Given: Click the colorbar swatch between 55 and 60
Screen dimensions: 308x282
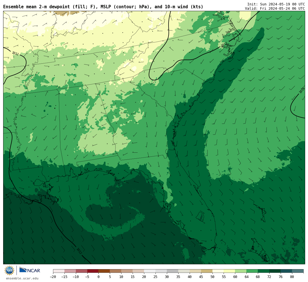Looking at the screenshot, I should [229, 271].
